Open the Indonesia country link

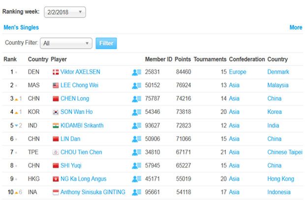coord(279,192)
